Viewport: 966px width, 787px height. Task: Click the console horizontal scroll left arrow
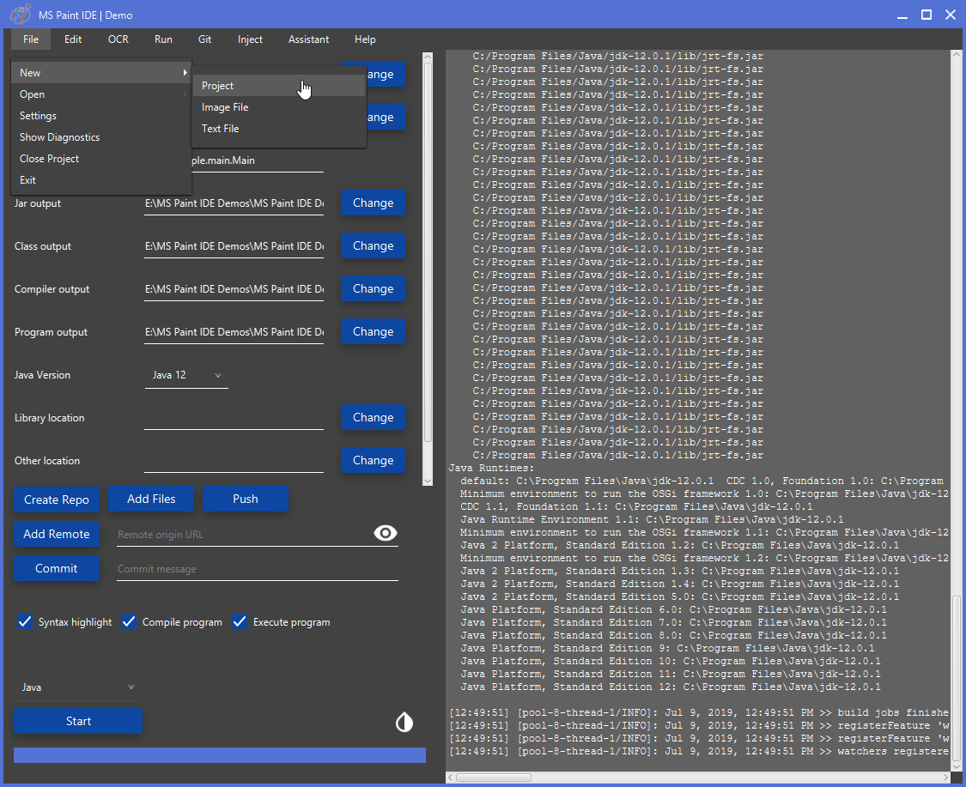click(x=450, y=778)
